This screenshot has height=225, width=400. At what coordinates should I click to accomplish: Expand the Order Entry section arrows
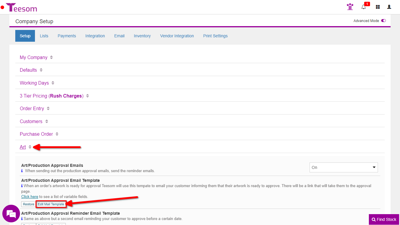[48, 109]
